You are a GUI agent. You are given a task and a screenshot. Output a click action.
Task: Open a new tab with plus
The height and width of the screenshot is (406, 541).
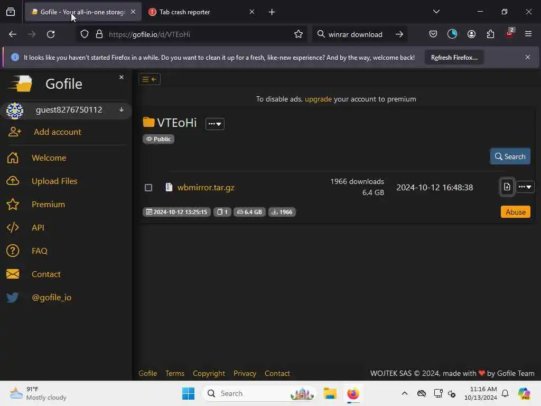272,12
